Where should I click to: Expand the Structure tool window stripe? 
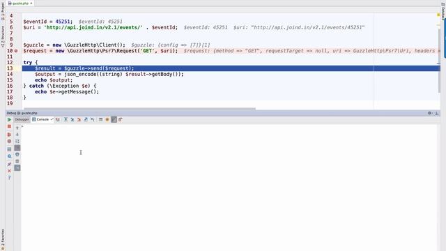2,36
